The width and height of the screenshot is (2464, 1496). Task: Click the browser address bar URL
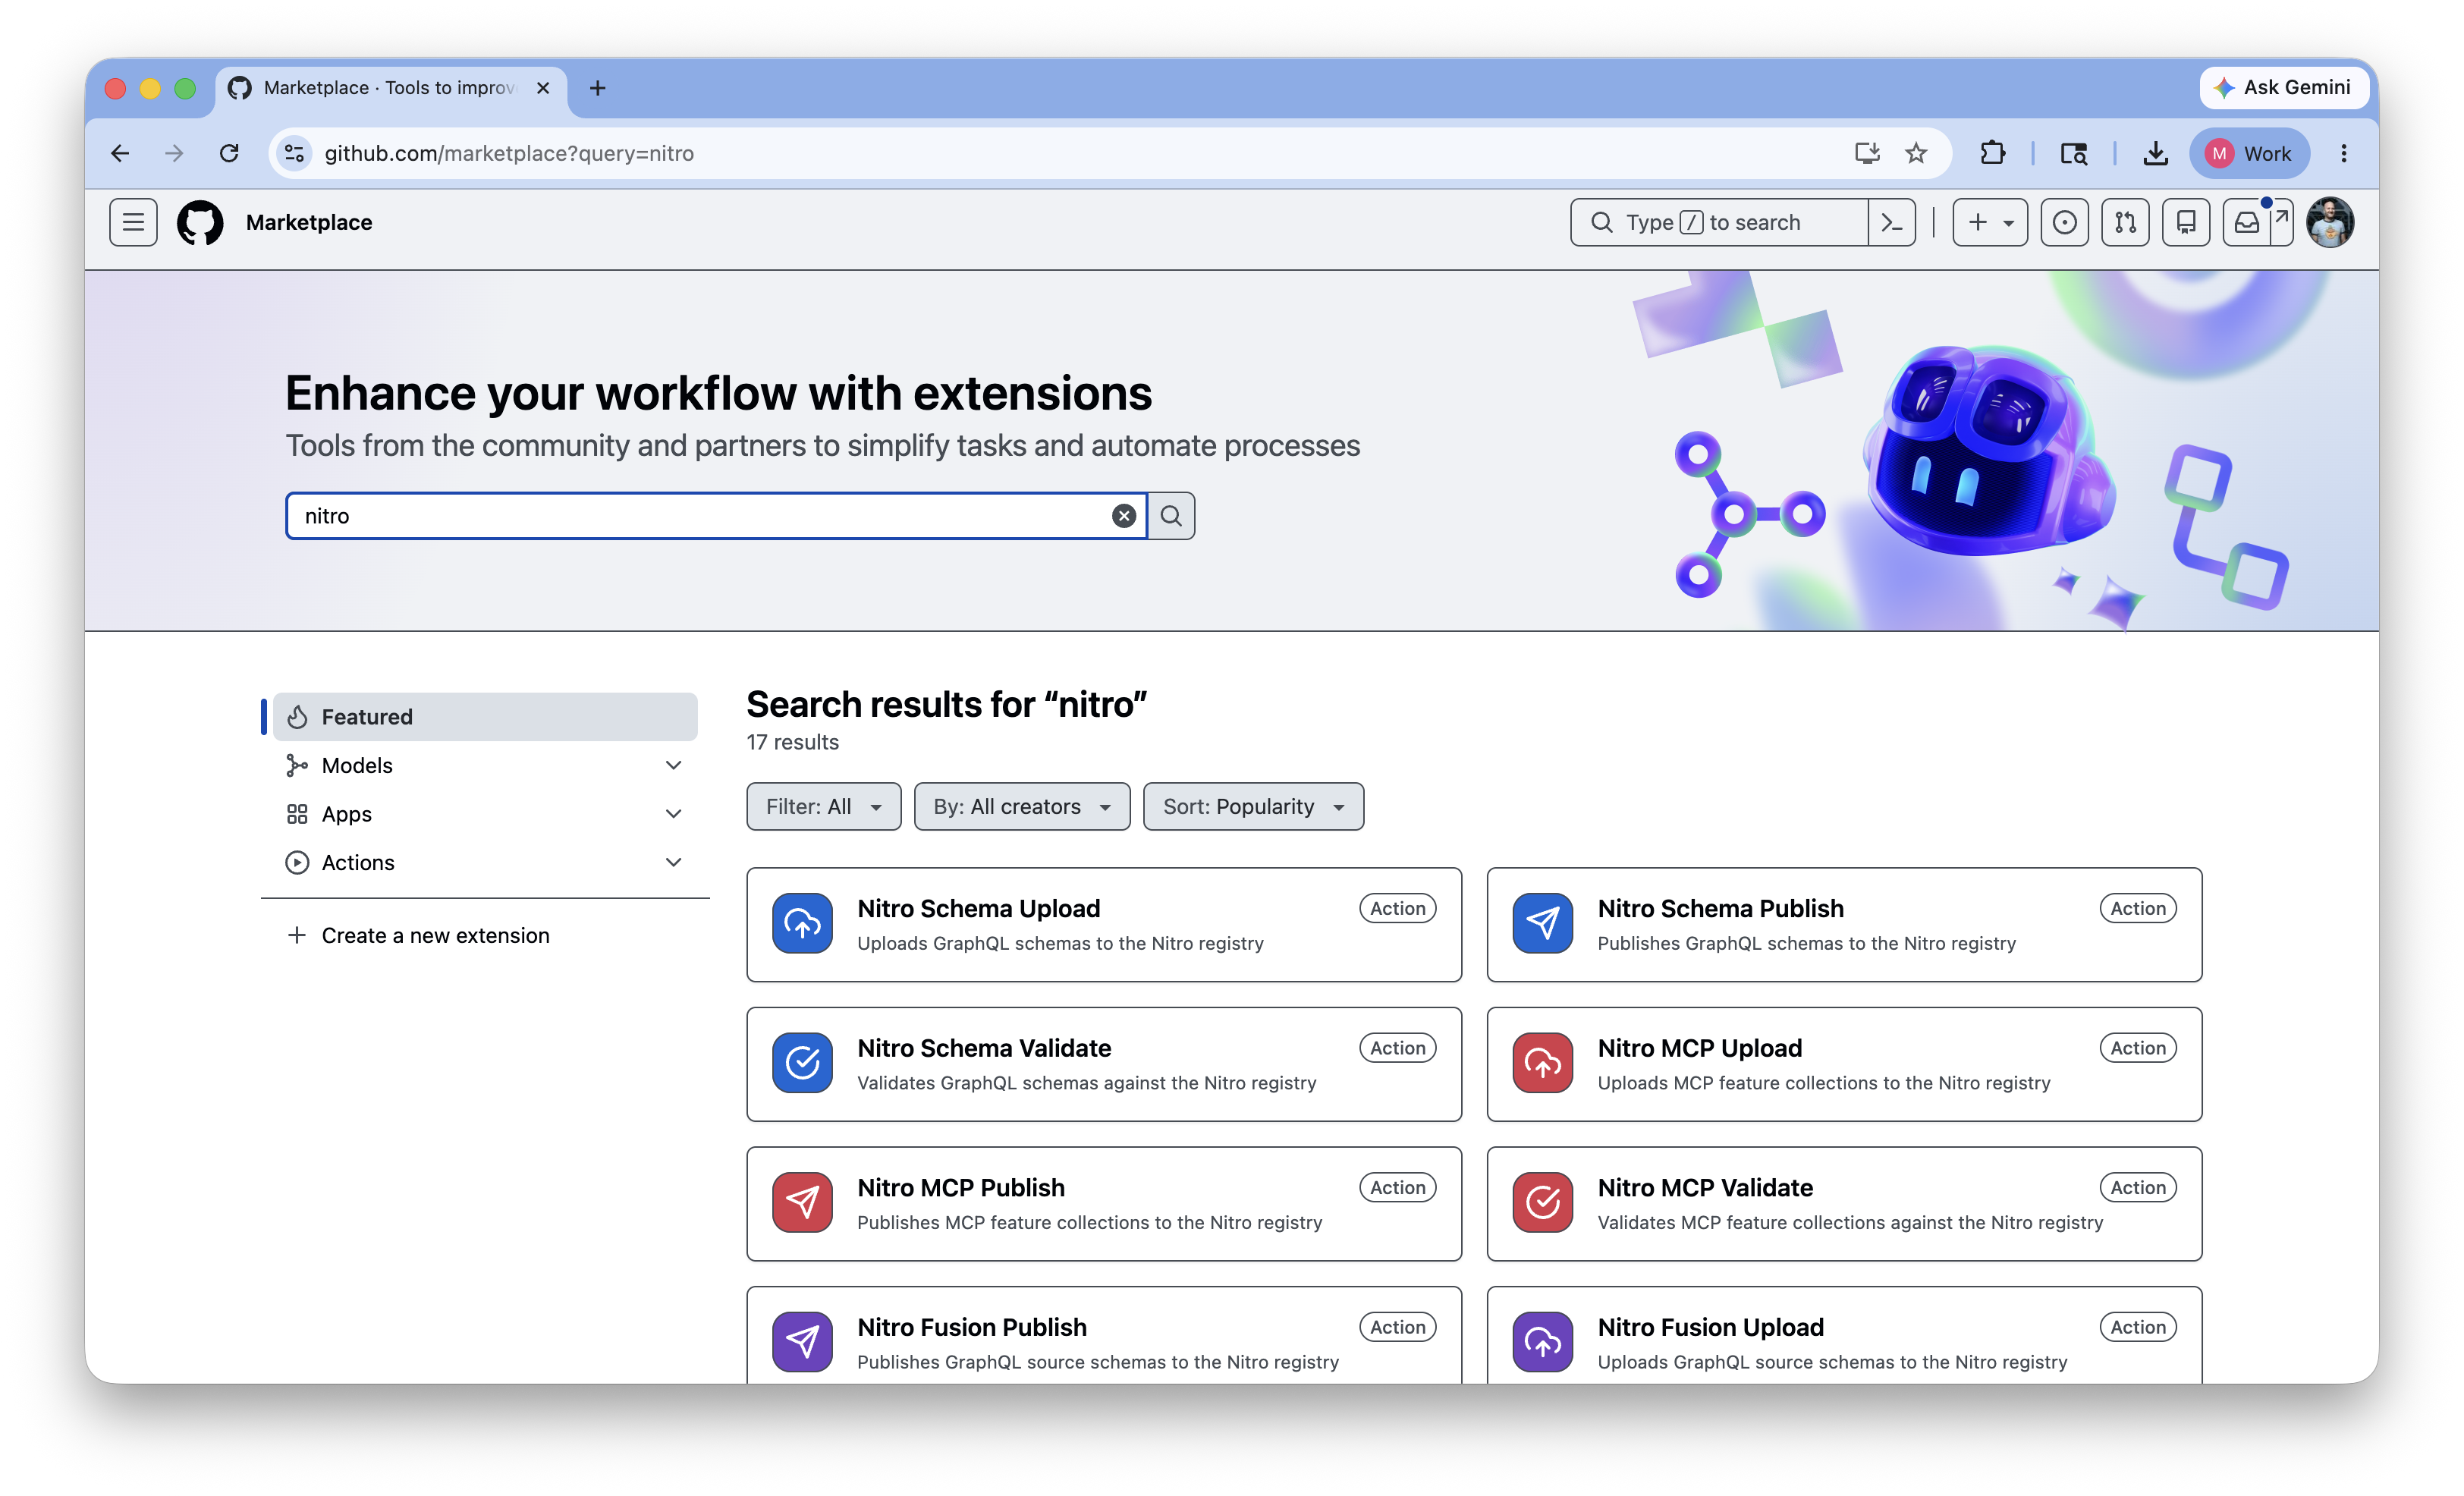coord(509,153)
